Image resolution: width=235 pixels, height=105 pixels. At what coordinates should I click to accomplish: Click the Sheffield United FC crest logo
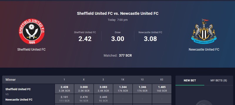(x=32, y=31)
